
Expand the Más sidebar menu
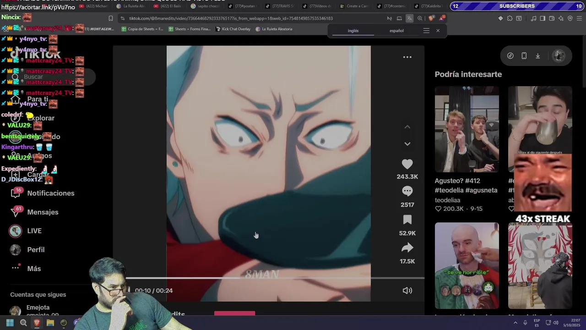coord(26,269)
